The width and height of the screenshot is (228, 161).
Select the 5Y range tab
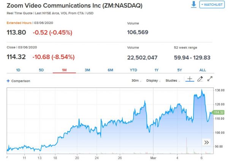pyautogui.click(x=179, y=70)
